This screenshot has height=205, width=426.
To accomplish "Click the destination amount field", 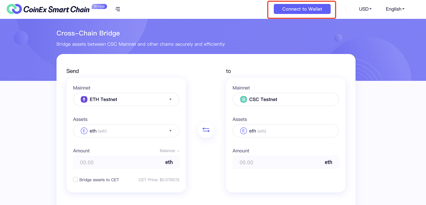I will (x=286, y=162).
